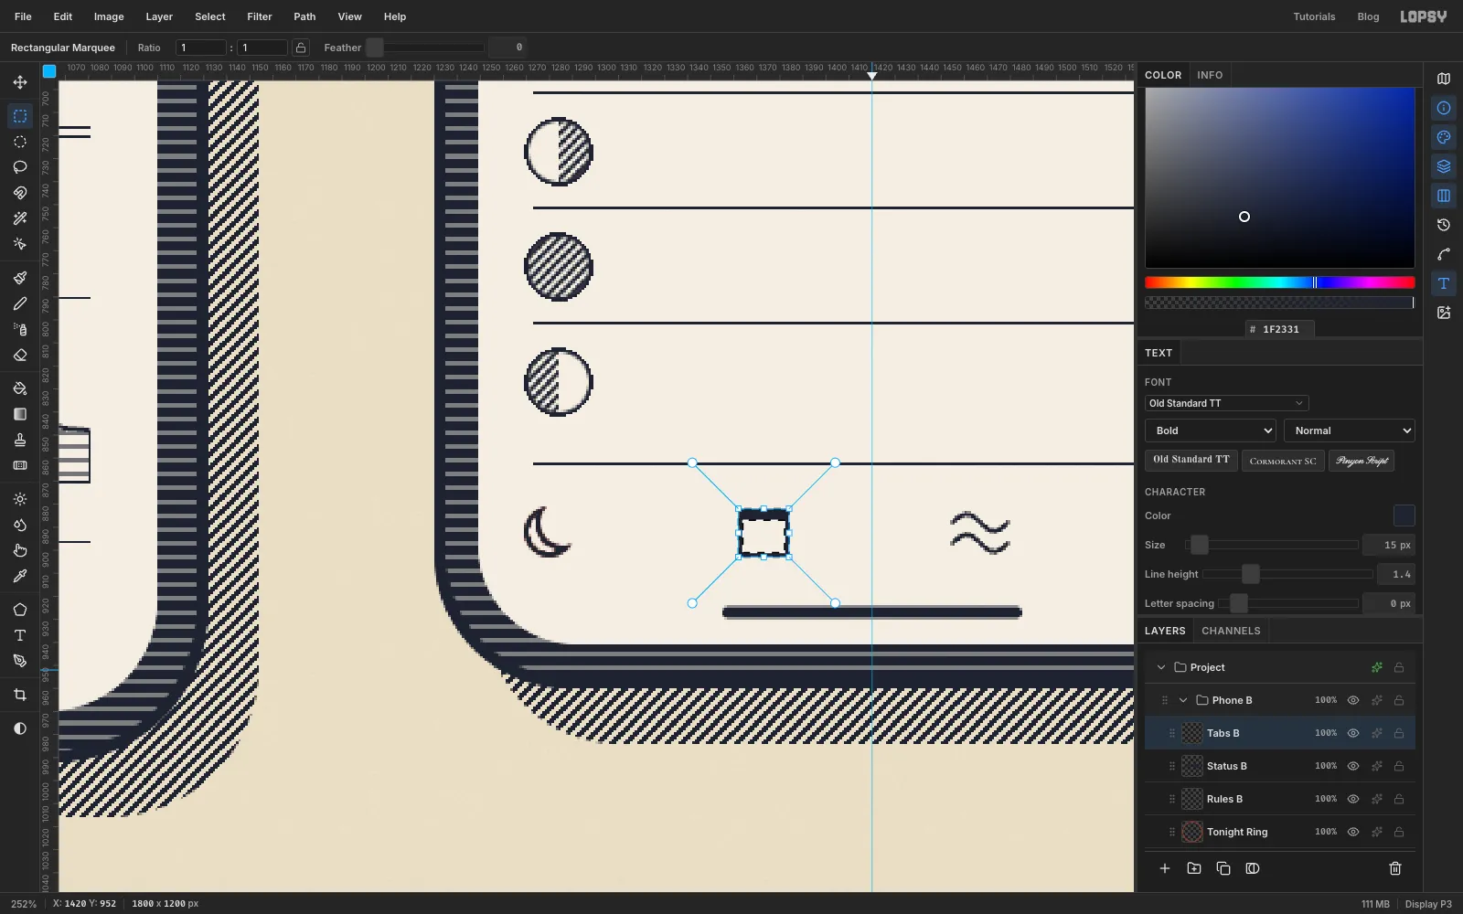Switch to the Channels tab

pyautogui.click(x=1231, y=631)
